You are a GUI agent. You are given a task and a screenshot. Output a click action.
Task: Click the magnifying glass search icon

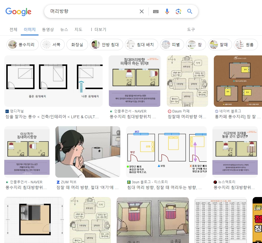click(190, 11)
